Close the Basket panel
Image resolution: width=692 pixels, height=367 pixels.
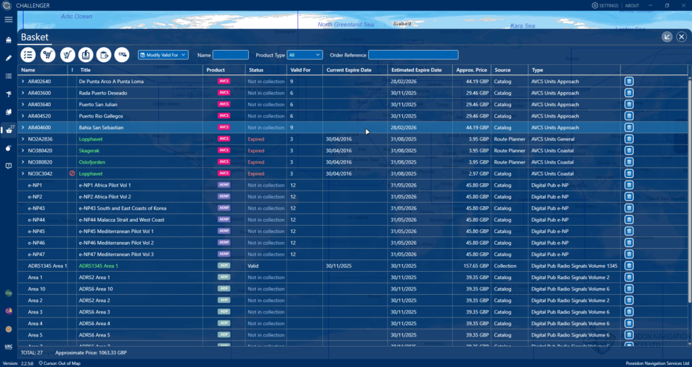(x=681, y=37)
